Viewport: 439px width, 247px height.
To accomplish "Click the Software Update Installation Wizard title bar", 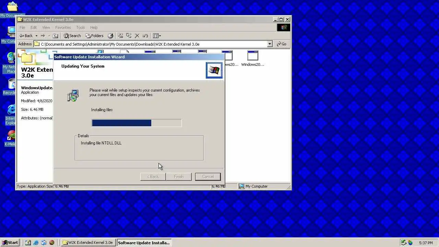I will (139, 57).
